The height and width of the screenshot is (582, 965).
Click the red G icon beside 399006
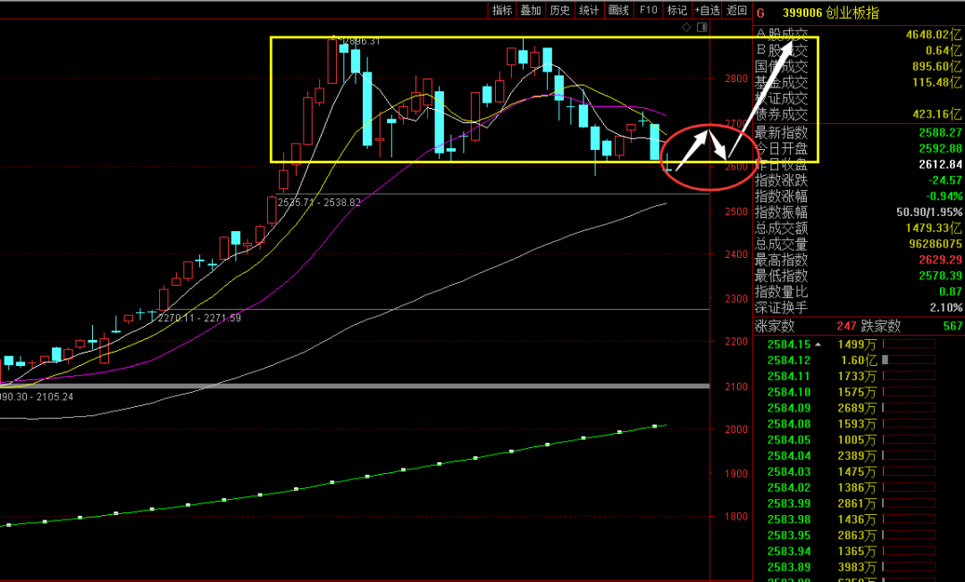[760, 12]
